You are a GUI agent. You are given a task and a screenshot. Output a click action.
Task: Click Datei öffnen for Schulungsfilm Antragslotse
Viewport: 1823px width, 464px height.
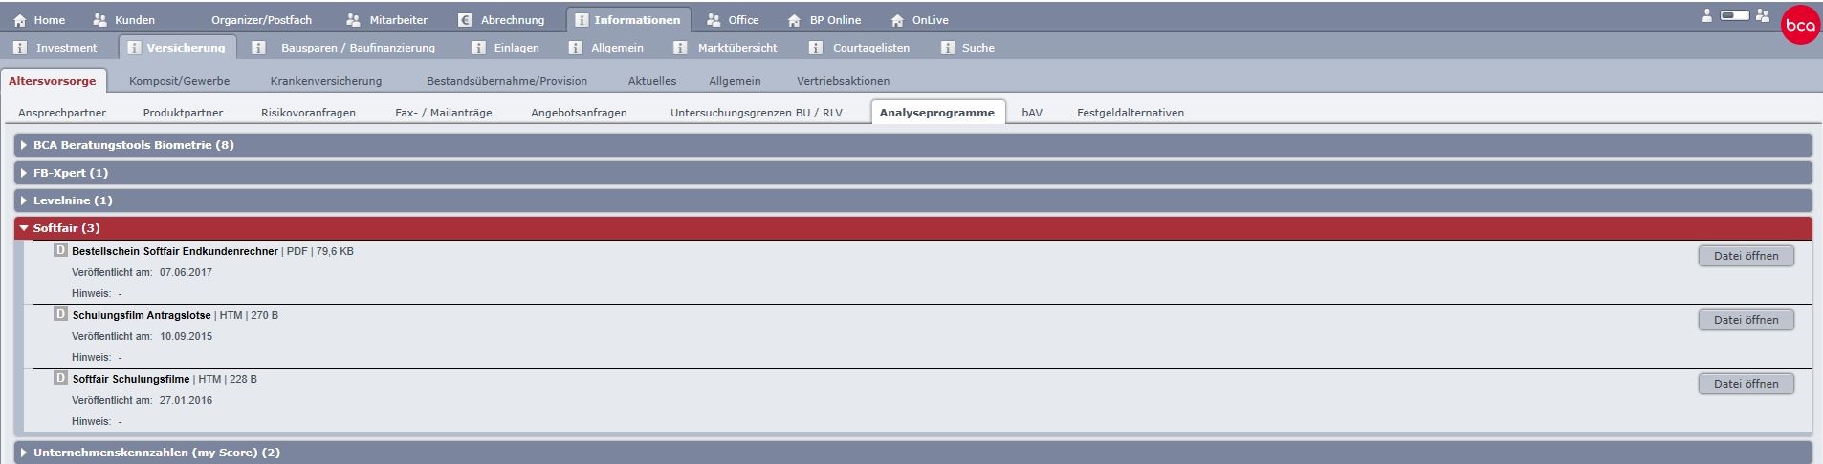[1746, 320]
